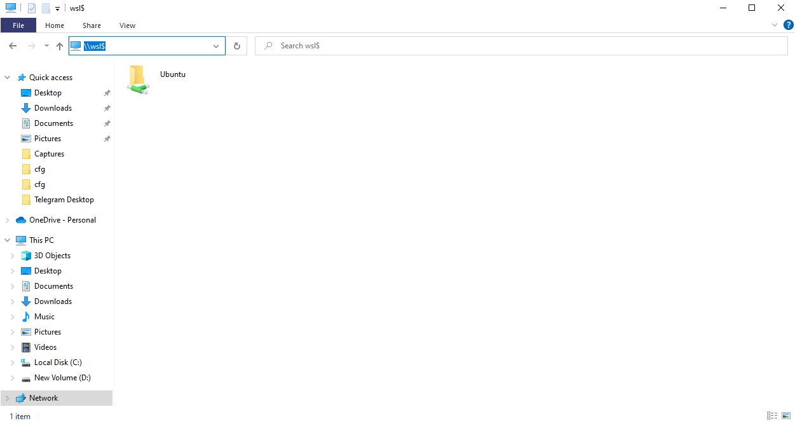The height and width of the screenshot is (421, 795).
Task: Click the OneDrive cloud icon
Action: coord(21,220)
